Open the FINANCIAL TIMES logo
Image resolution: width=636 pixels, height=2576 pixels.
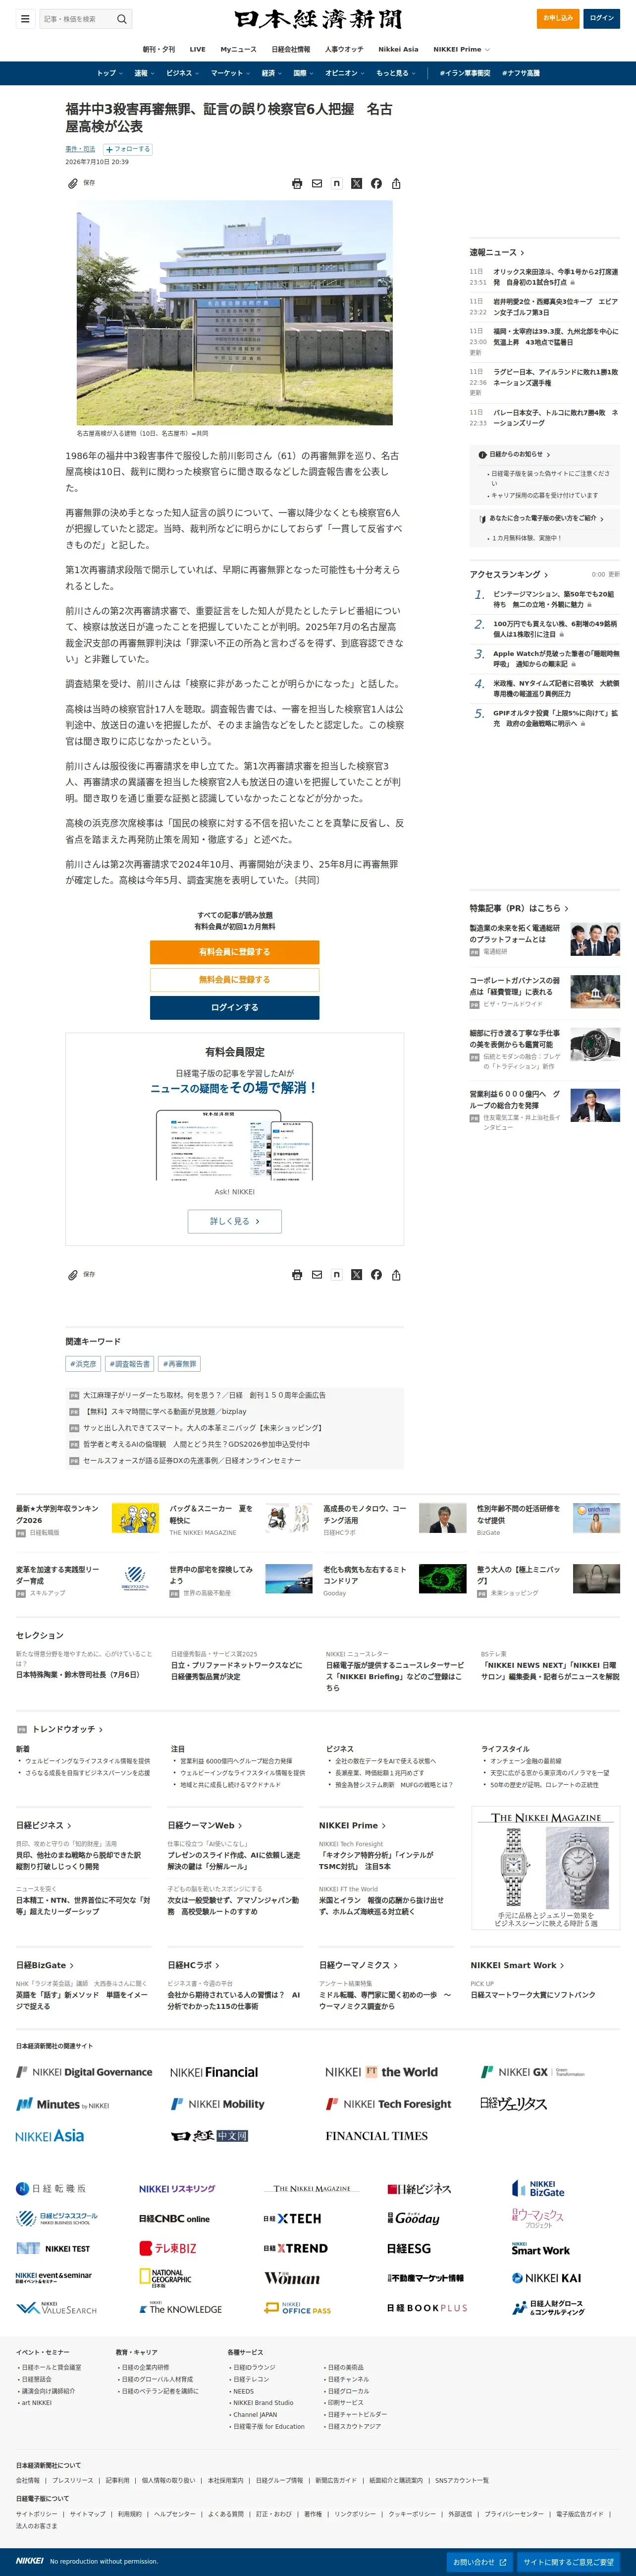[376, 2136]
